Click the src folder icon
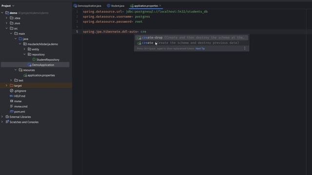The width and height of the screenshot is (312, 175). (12, 28)
